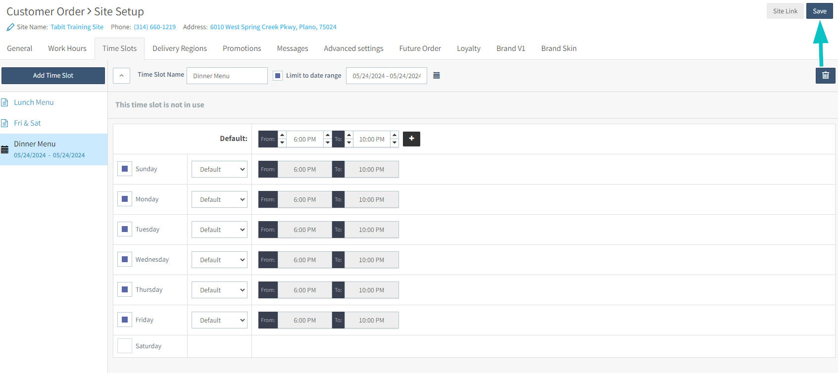
Task: Click the Dinner Menu calendar icon in sidebar
Action: coord(5,149)
